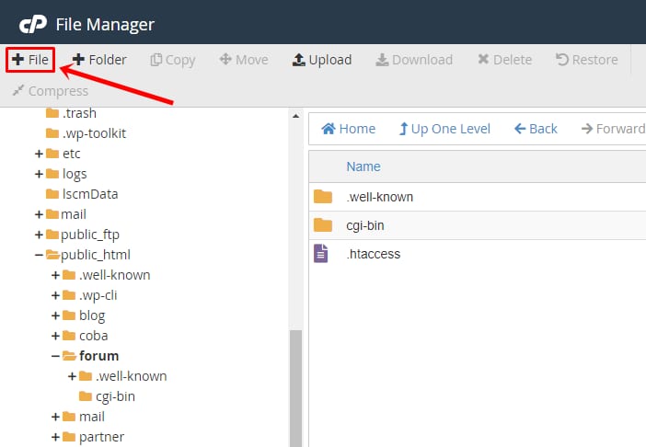Create a new folder with + Folder
The height and width of the screenshot is (447, 646).
99,60
